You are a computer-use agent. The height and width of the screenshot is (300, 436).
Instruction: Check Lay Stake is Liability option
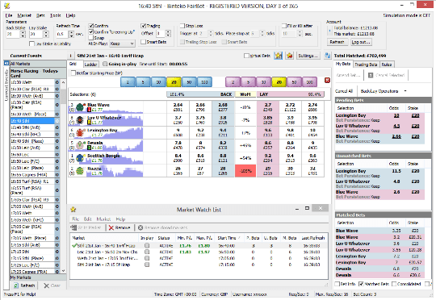(x=31, y=44)
